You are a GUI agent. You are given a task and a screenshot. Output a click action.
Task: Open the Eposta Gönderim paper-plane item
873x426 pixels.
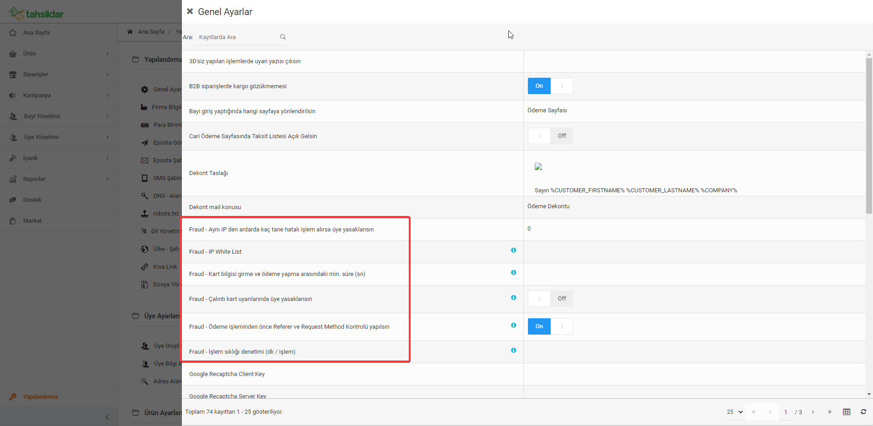pos(161,143)
